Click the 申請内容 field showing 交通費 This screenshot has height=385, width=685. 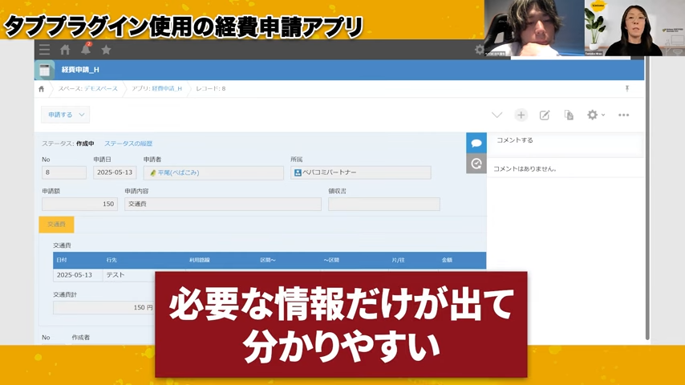[223, 204]
